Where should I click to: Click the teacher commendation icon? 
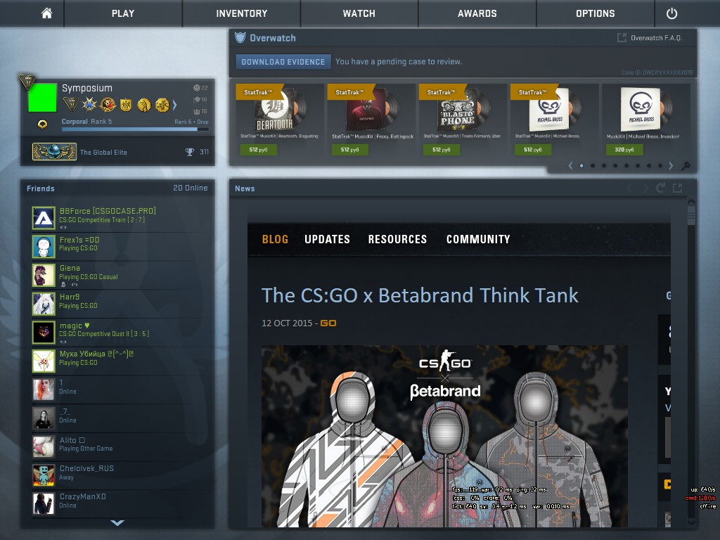197,99
